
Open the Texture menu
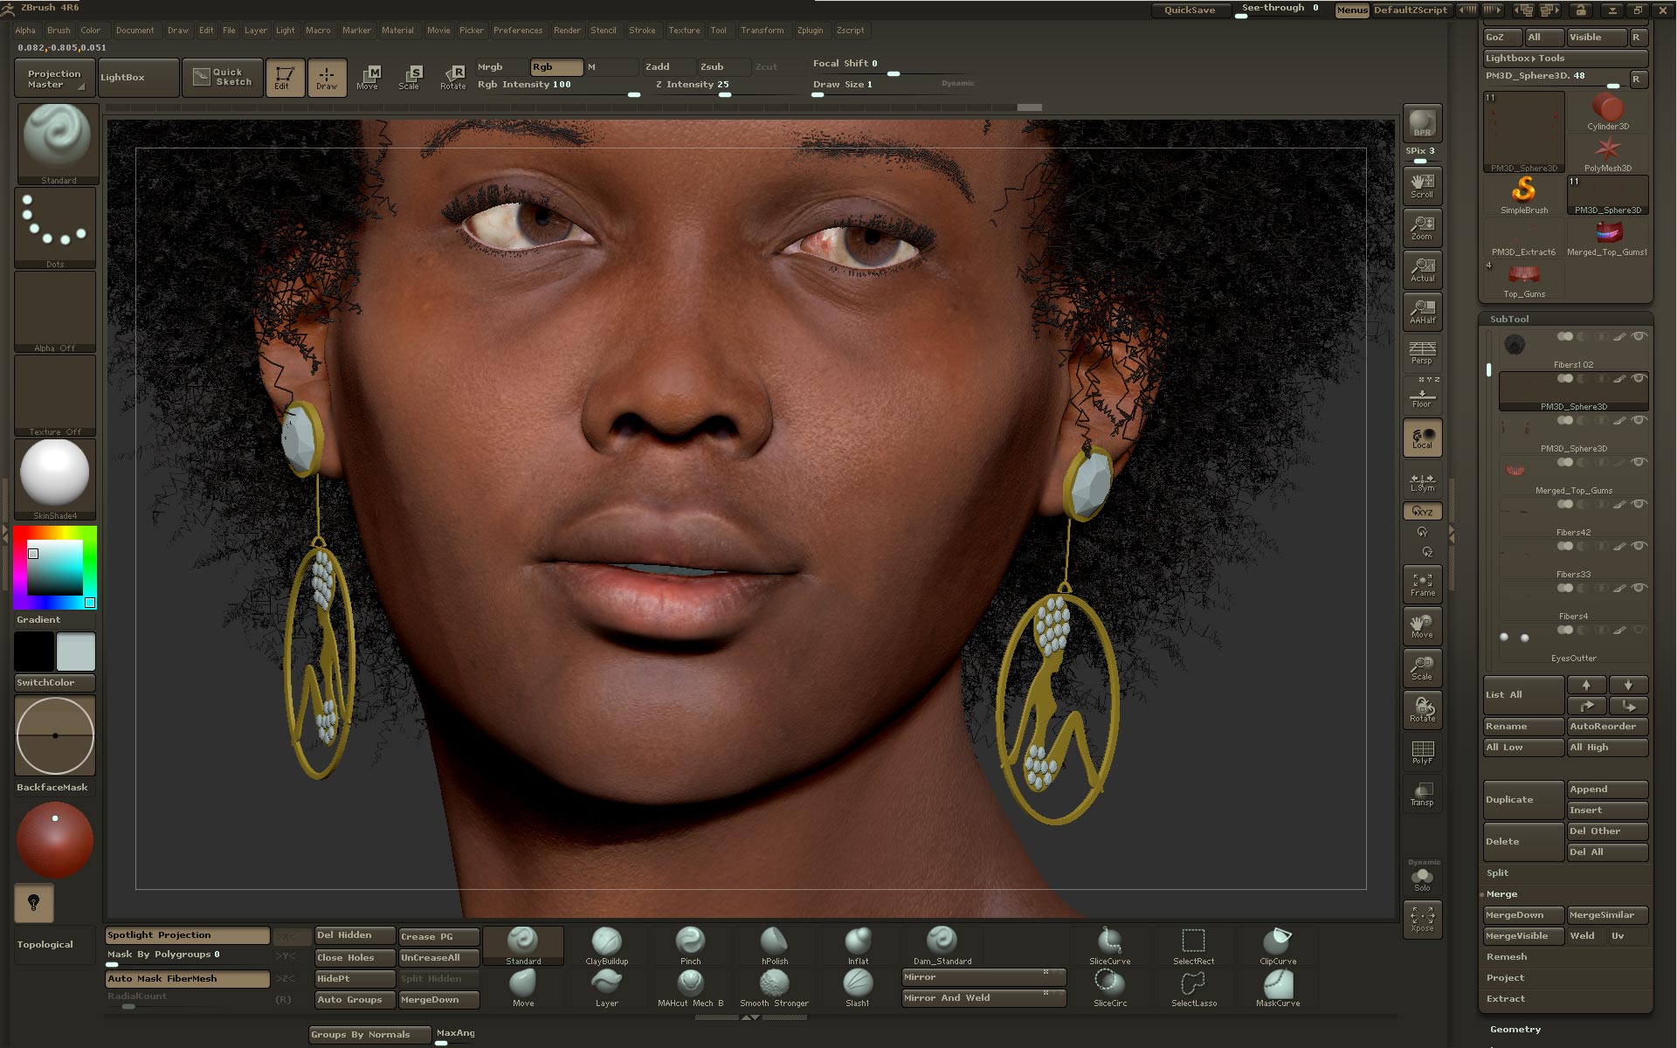(684, 31)
